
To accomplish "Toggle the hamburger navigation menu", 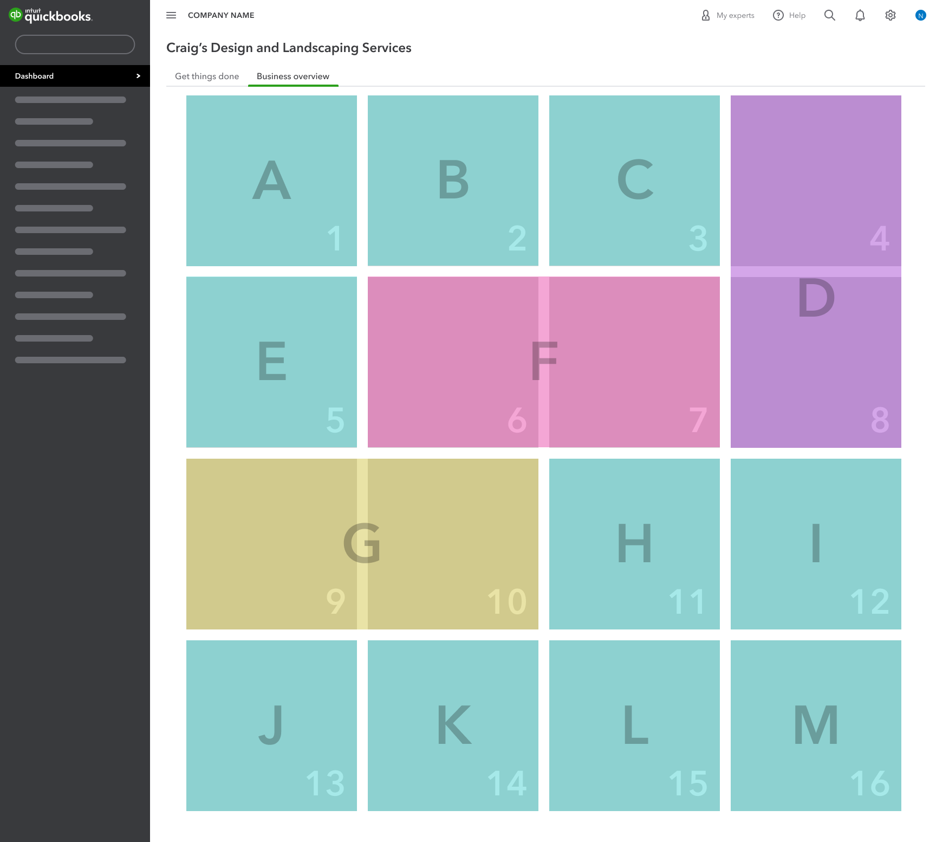I will [171, 15].
